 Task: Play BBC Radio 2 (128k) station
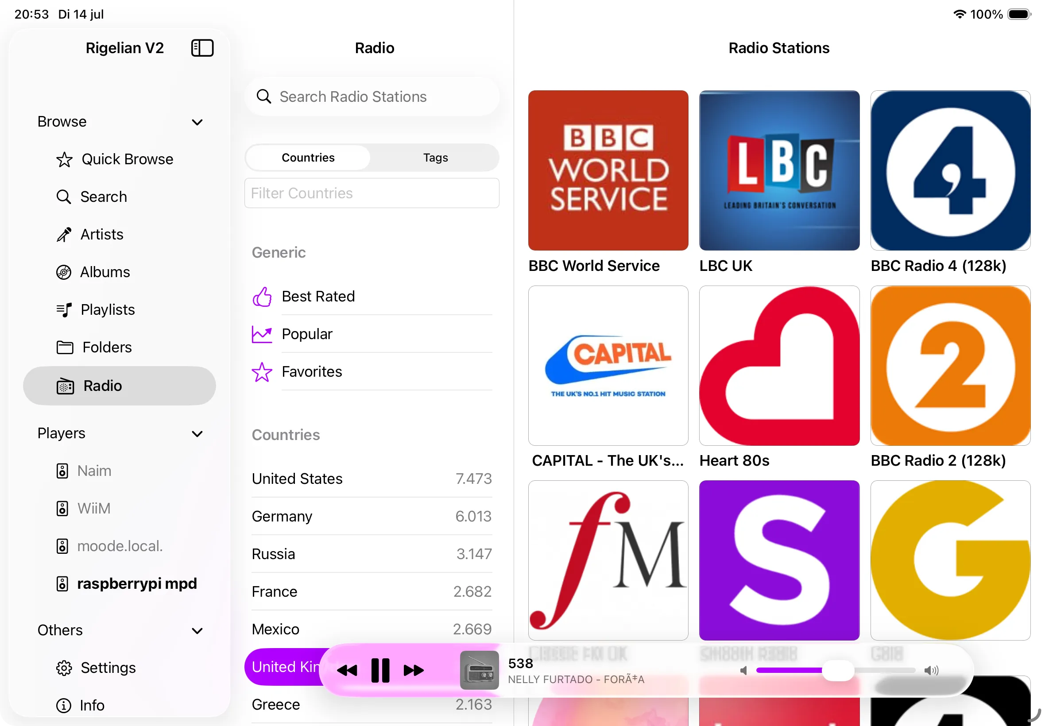pos(950,366)
